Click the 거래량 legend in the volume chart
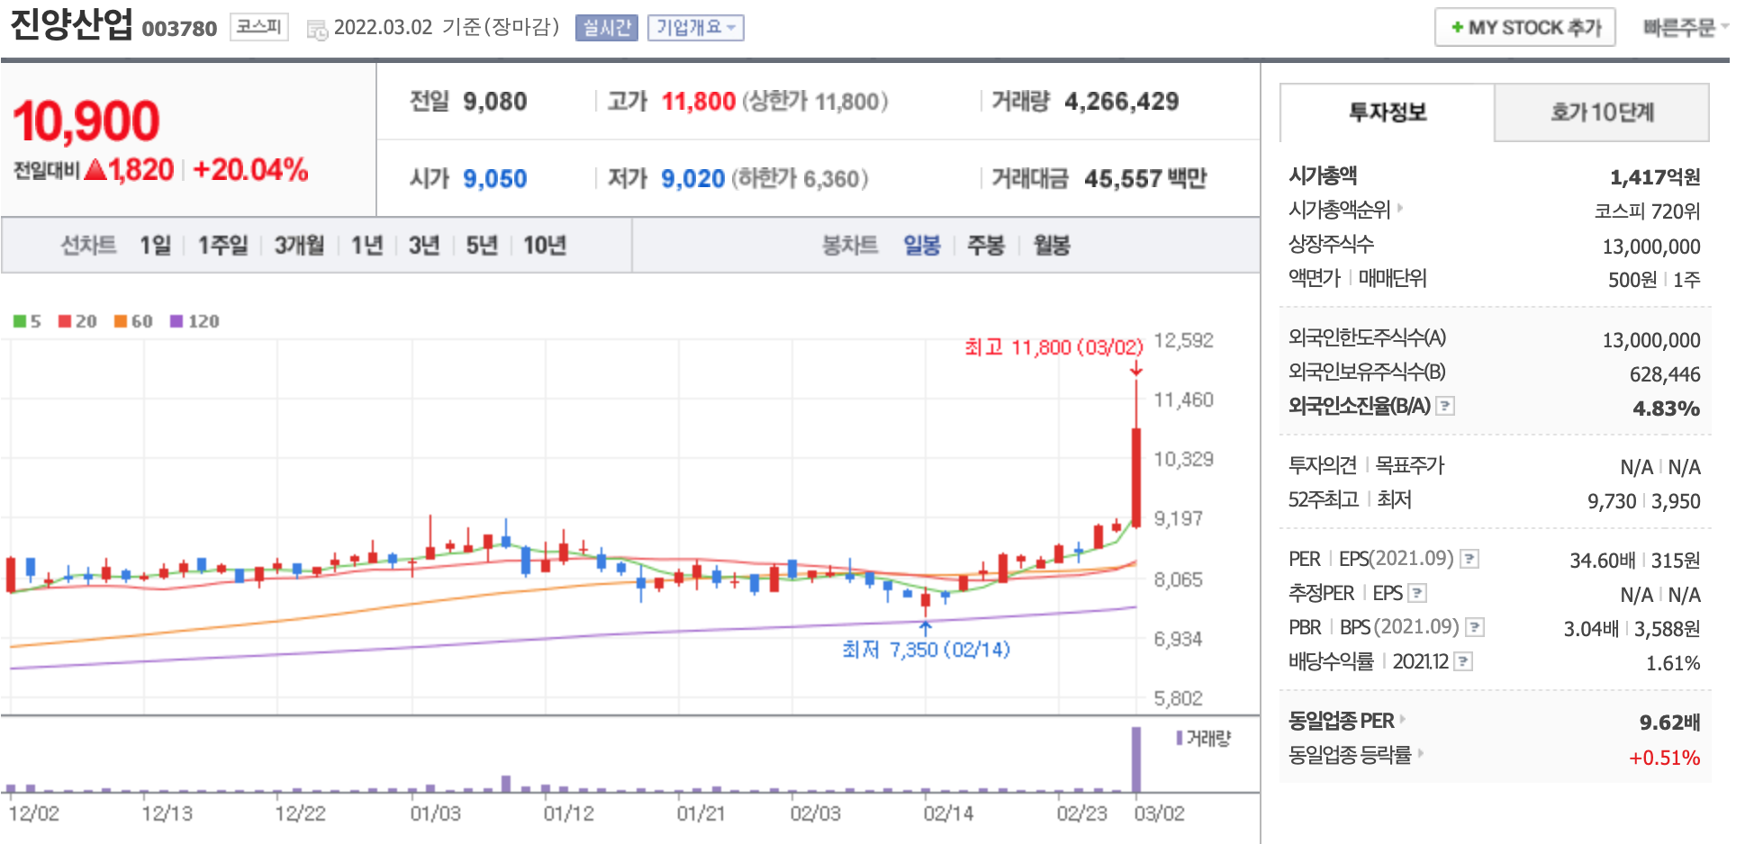This screenshot has height=844, width=1745. (x=1204, y=739)
